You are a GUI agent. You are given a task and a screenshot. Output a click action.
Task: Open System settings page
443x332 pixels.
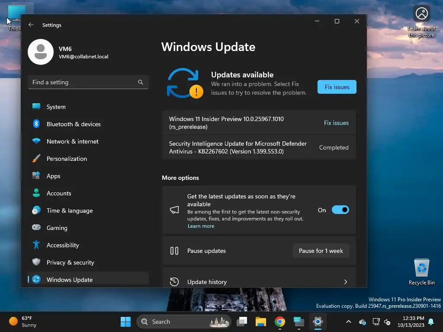click(88, 107)
